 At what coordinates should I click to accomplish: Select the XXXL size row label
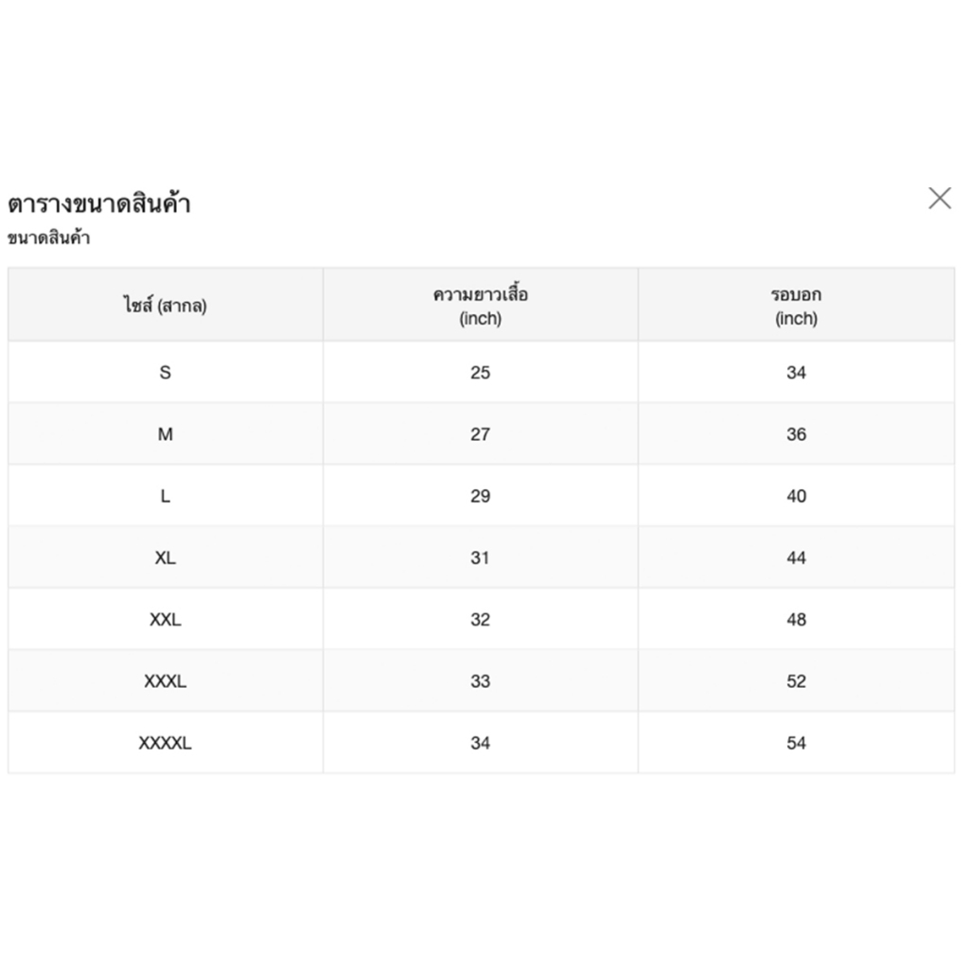point(166,681)
